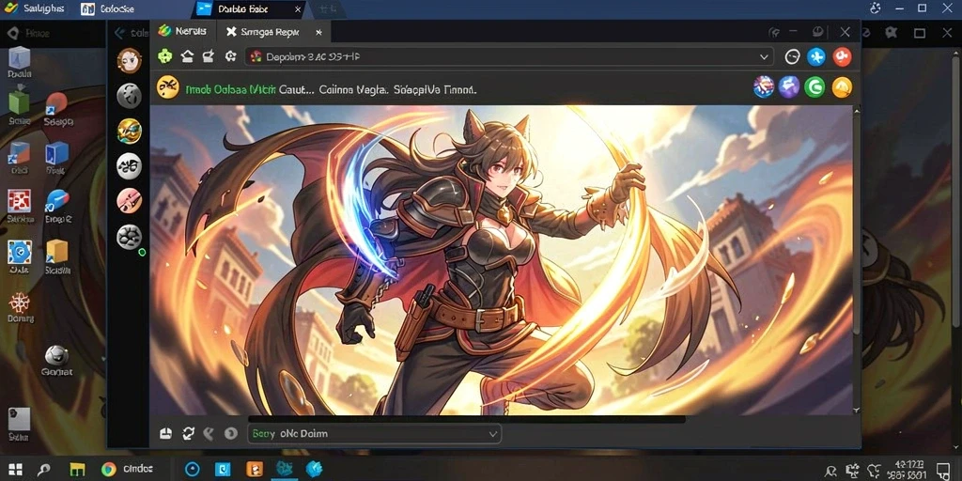Select the white butterfly avatar in the sidebar

point(129,165)
